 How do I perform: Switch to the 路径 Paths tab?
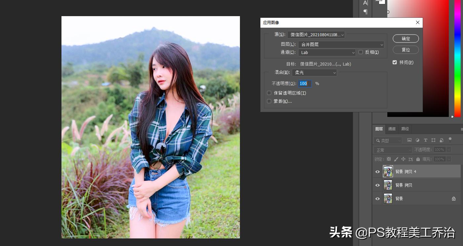(405, 129)
